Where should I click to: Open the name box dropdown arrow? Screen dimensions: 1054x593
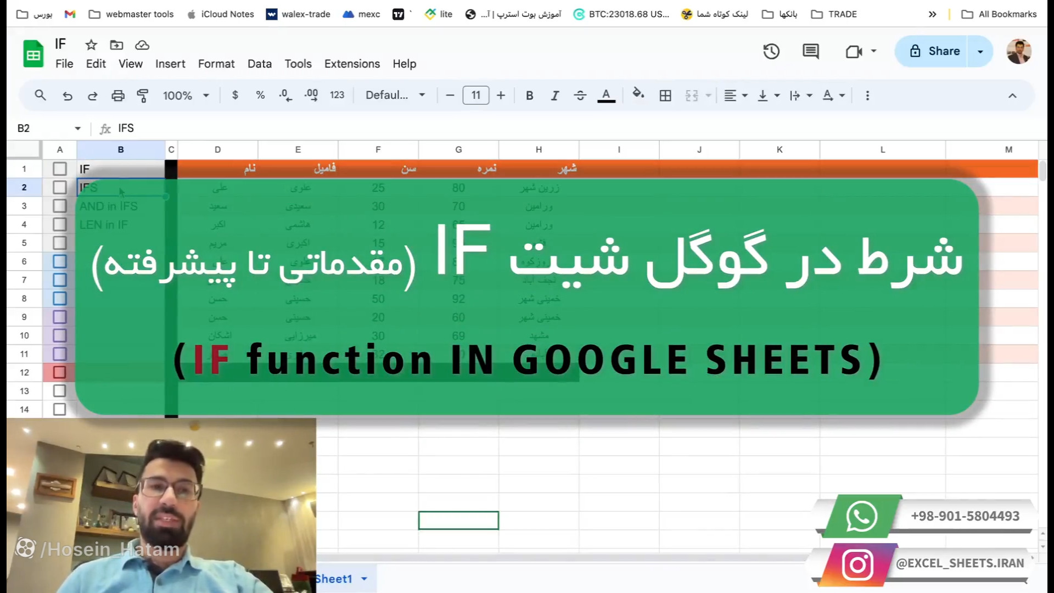(x=77, y=128)
